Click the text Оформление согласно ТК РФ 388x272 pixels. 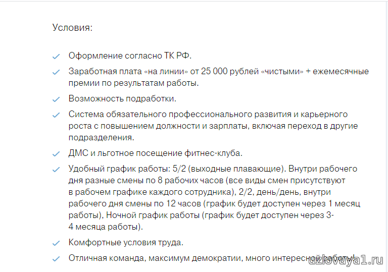click(130, 56)
